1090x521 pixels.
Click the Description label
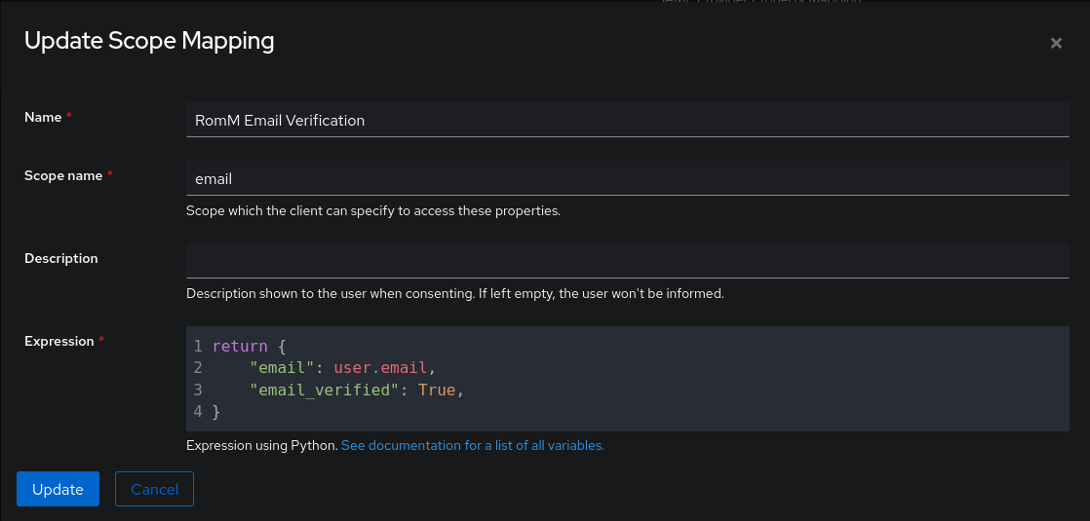click(60, 258)
